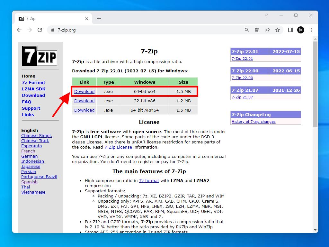Switch language to Chinese Simpl.

pos(37,136)
